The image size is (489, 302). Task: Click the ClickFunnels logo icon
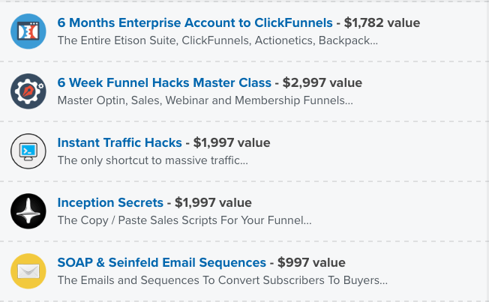[x=28, y=31]
